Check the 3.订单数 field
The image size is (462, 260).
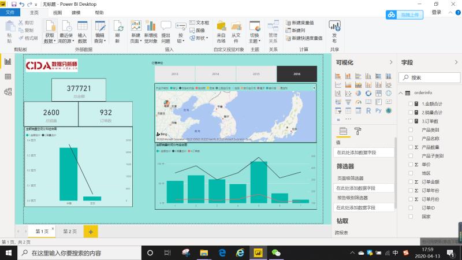click(x=411, y=121)
